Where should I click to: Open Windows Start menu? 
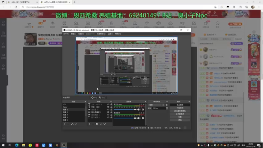3,145
